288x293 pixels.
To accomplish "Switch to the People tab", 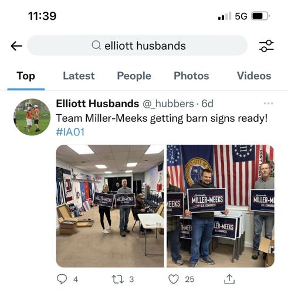I will [x=134, y=76].
